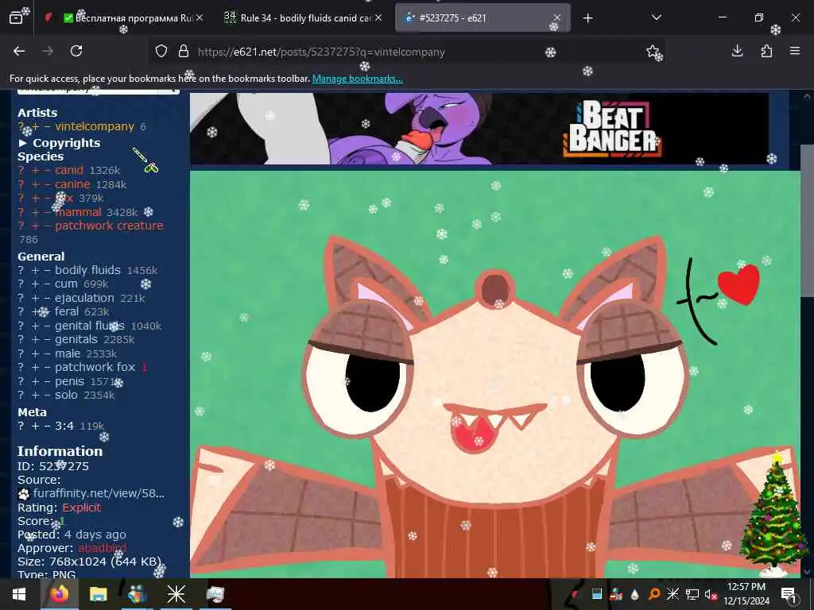Click the magnifier tray icon

(x=654, y=594)
